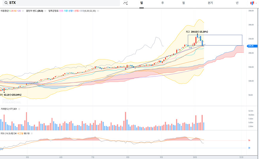Screen dimensions: 259x159
Task: Click the 300.00 price axis label
Action: tap(251, 25)
